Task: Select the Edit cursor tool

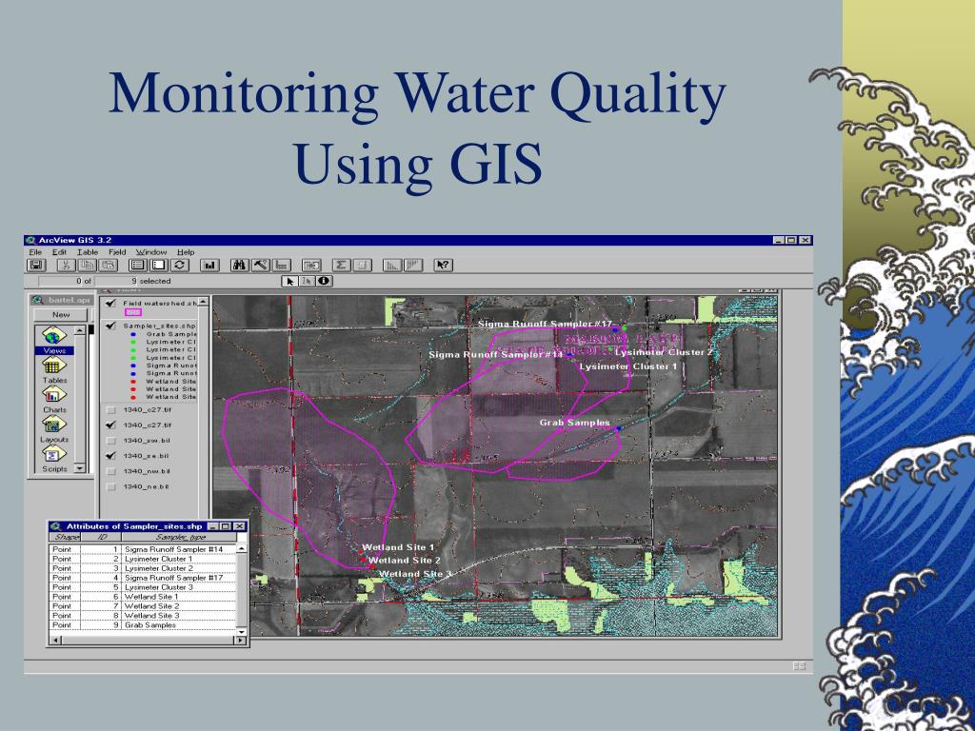Action: click(x=308, y=282)
